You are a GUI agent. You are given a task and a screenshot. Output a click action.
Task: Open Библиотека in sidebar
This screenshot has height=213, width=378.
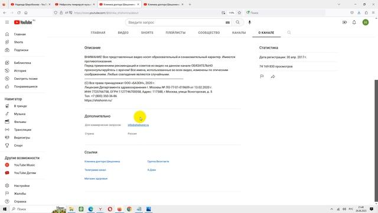[23, 63]
